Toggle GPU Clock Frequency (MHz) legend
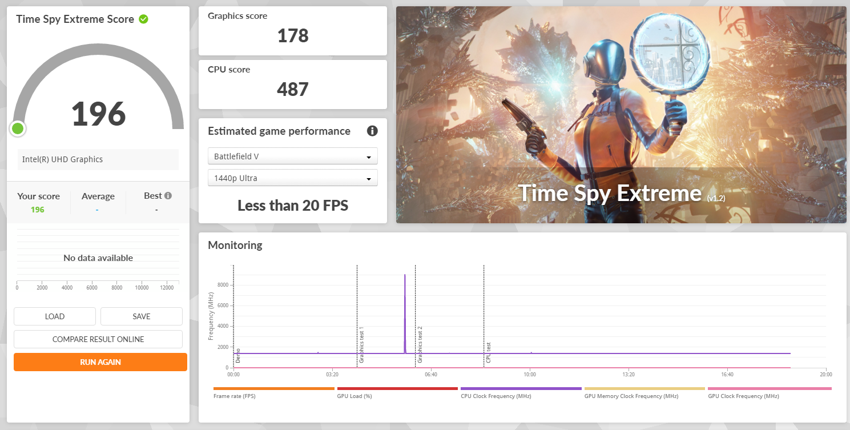 [770, 392]
